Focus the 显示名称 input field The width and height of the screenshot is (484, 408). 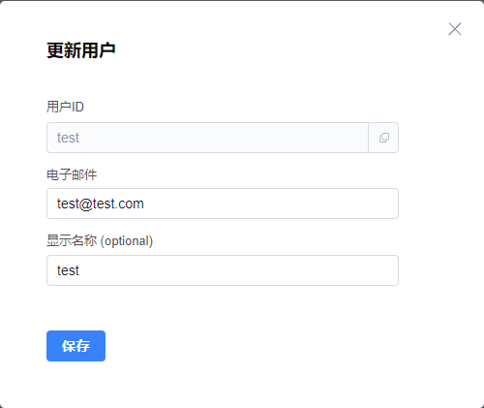pyautogui.click(x=223, y=270)
